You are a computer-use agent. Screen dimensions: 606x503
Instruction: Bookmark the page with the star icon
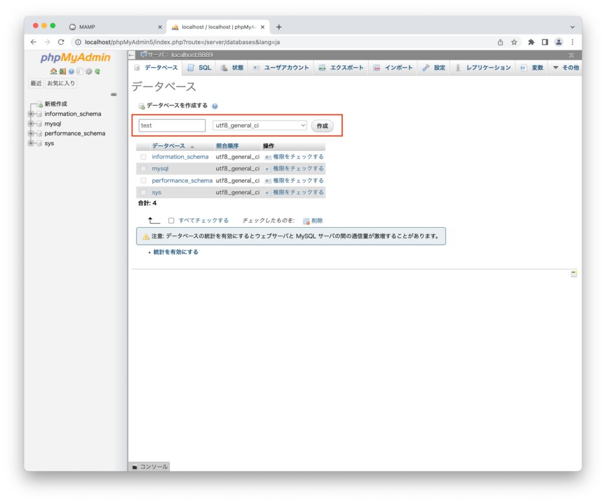[x=514, y=42]
